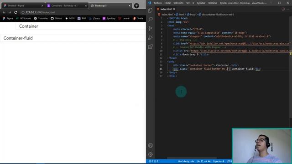Screen dimensions: 292x164
Task: Split the editor to the right
Action: pos(283,9)
